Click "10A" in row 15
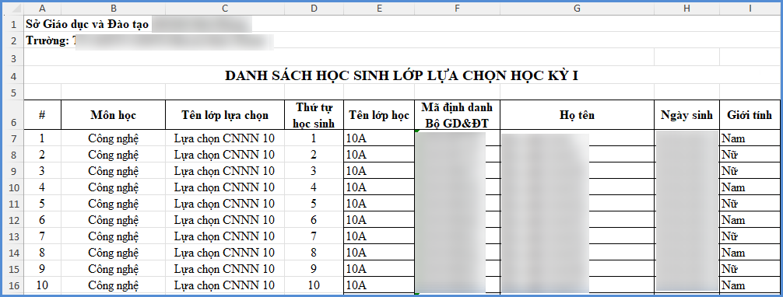 [x=379, y=269]
